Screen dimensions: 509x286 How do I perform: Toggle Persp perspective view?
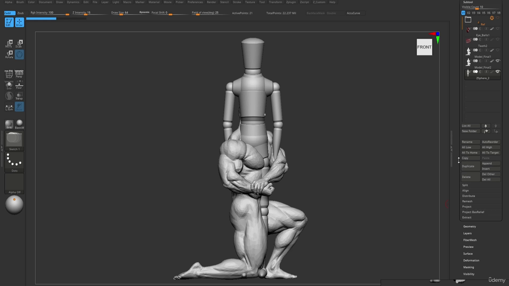coord(19,74)
